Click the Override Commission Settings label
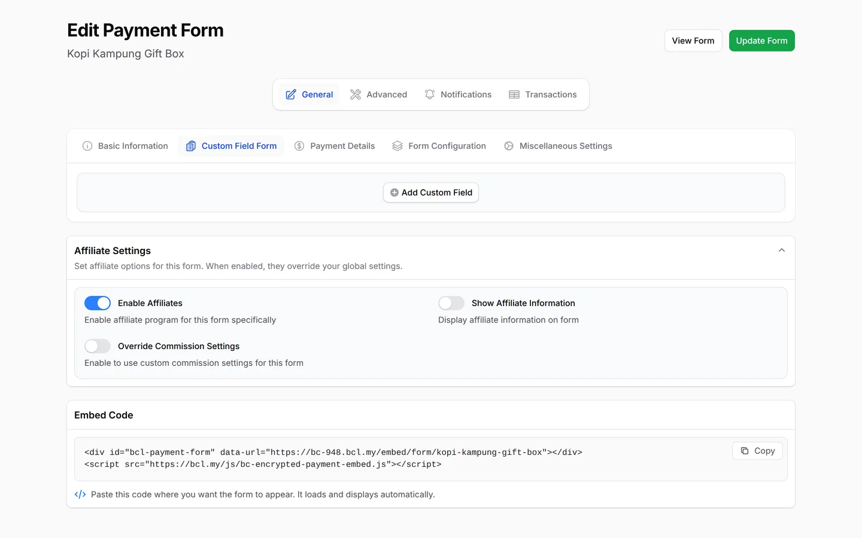 click(178, 346)
